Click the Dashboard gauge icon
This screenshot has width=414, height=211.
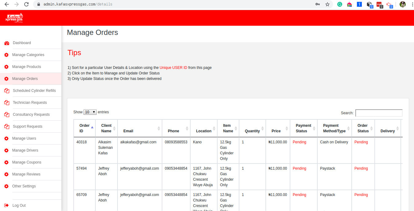point(6,43)
